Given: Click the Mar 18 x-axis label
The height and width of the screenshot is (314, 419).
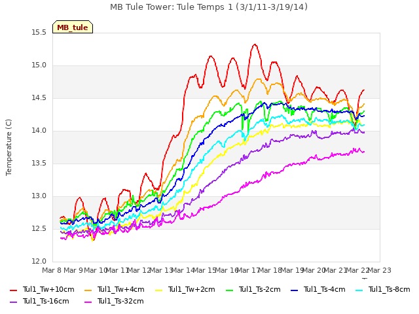Looking at the screenshot, I should (270, 270).
